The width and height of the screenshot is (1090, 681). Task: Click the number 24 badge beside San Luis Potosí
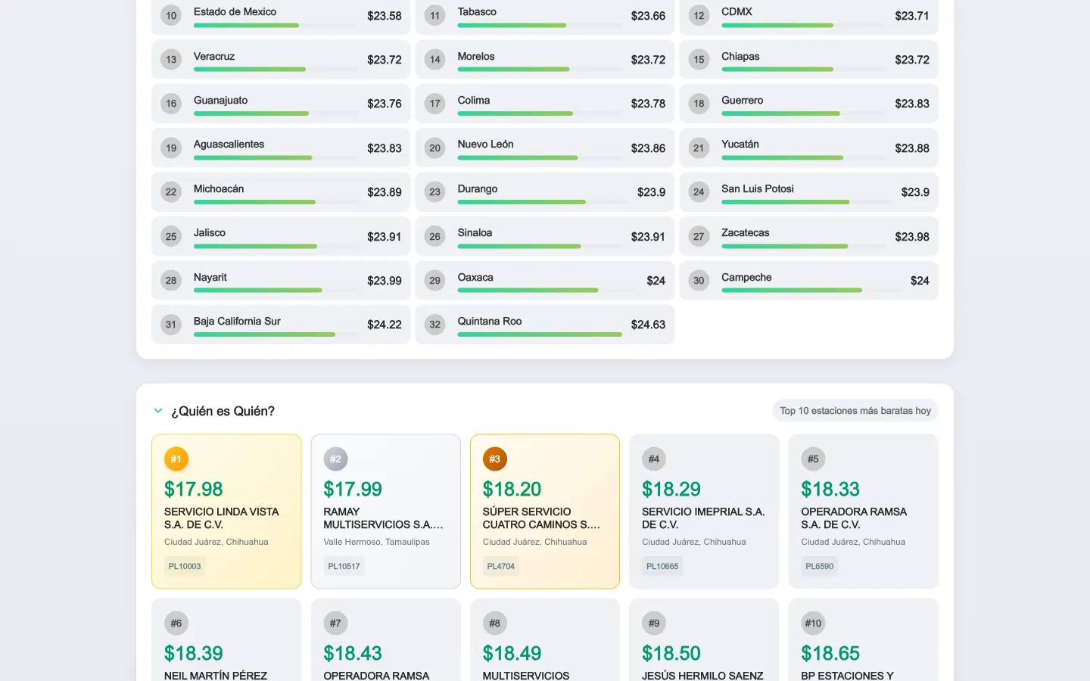[x=699, y=192]
